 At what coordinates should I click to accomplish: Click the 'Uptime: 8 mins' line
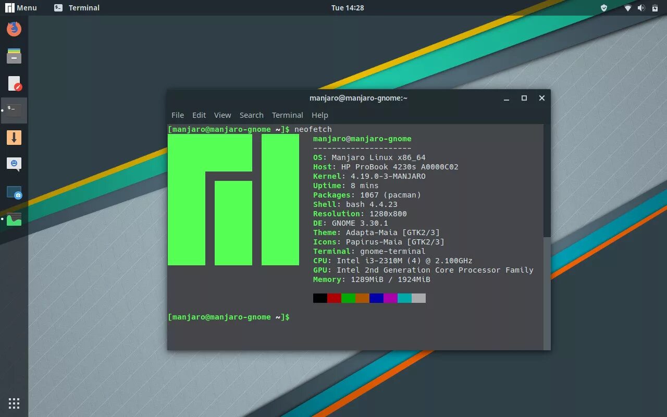[346, 186]
